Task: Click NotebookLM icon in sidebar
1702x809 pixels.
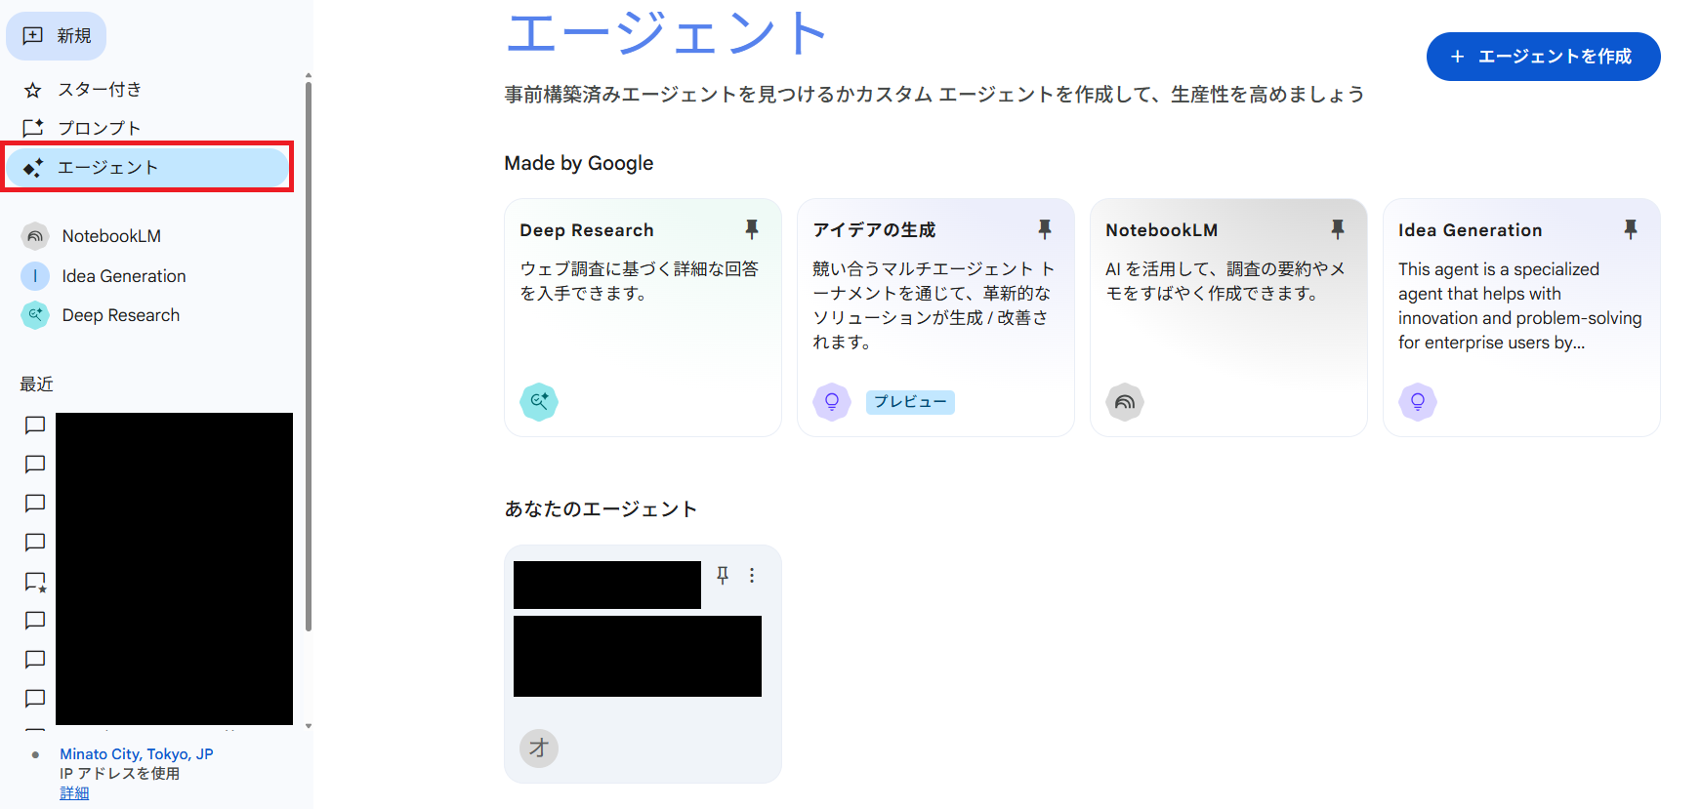Action: (x=35, y=236)
